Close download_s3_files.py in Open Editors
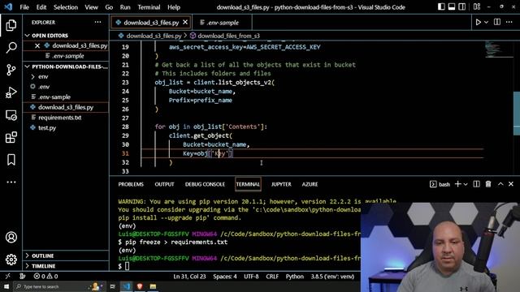The width and height of the screenshot is (520, 292). pos(37,45)
